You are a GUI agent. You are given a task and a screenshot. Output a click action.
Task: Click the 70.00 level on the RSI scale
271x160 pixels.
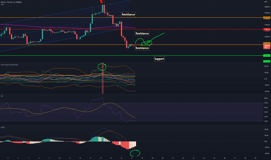click(x=266, y=103)
